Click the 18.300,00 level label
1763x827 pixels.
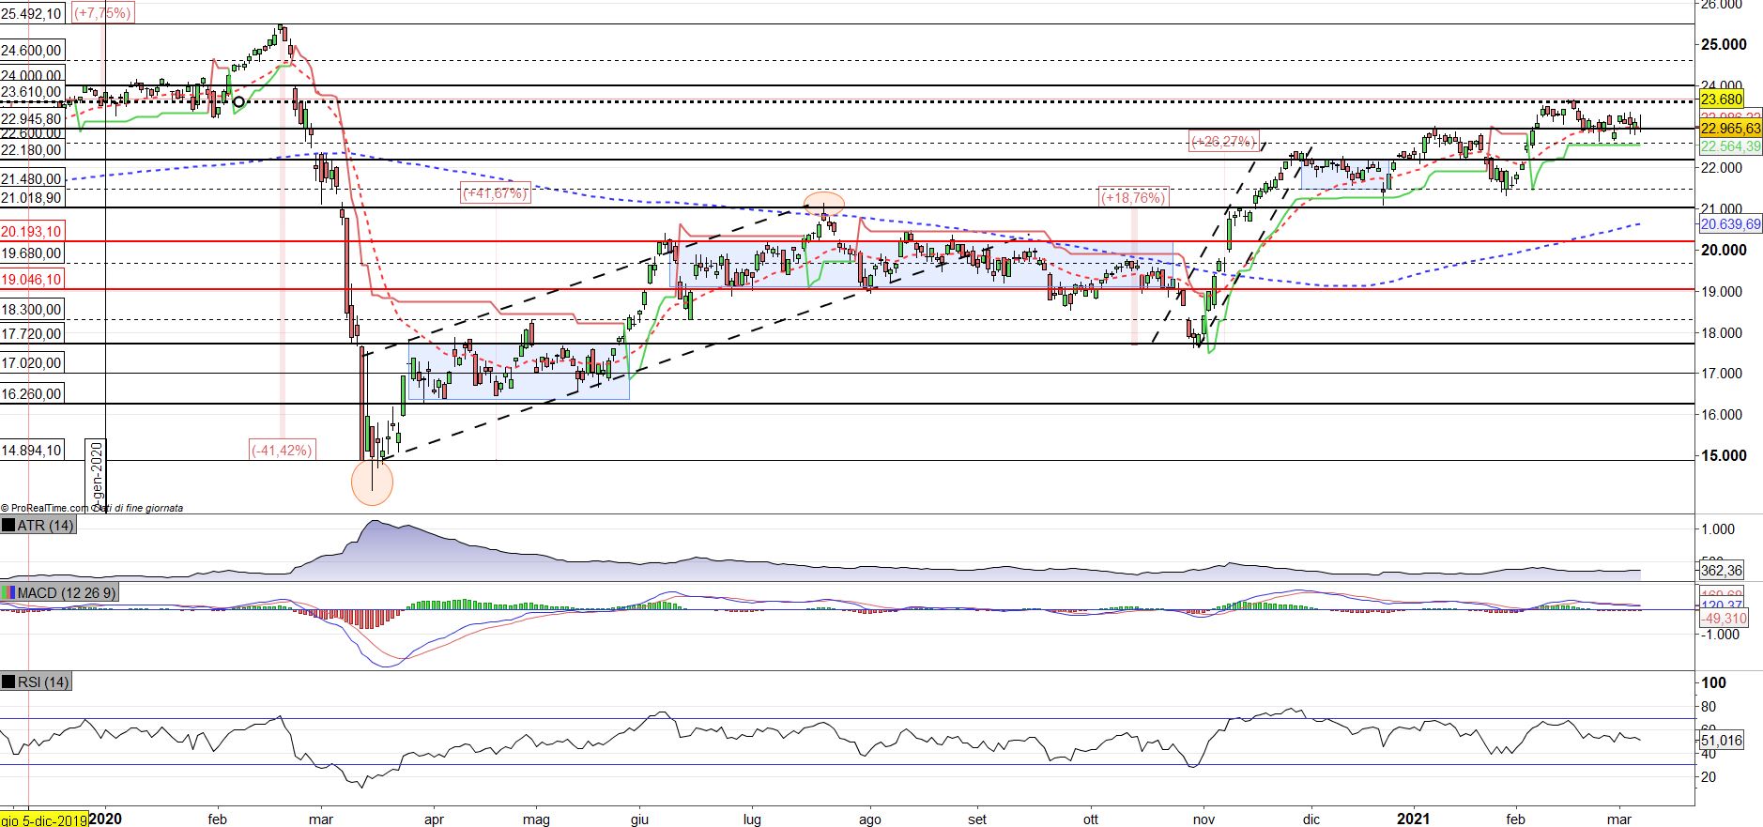coord(32,310)
